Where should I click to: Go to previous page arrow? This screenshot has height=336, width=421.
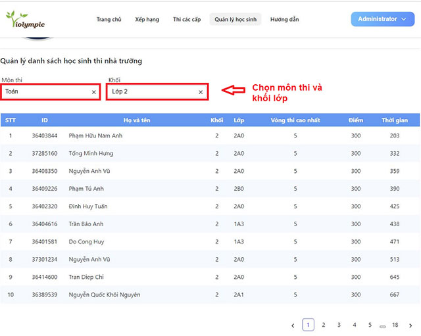pos(293,325)
